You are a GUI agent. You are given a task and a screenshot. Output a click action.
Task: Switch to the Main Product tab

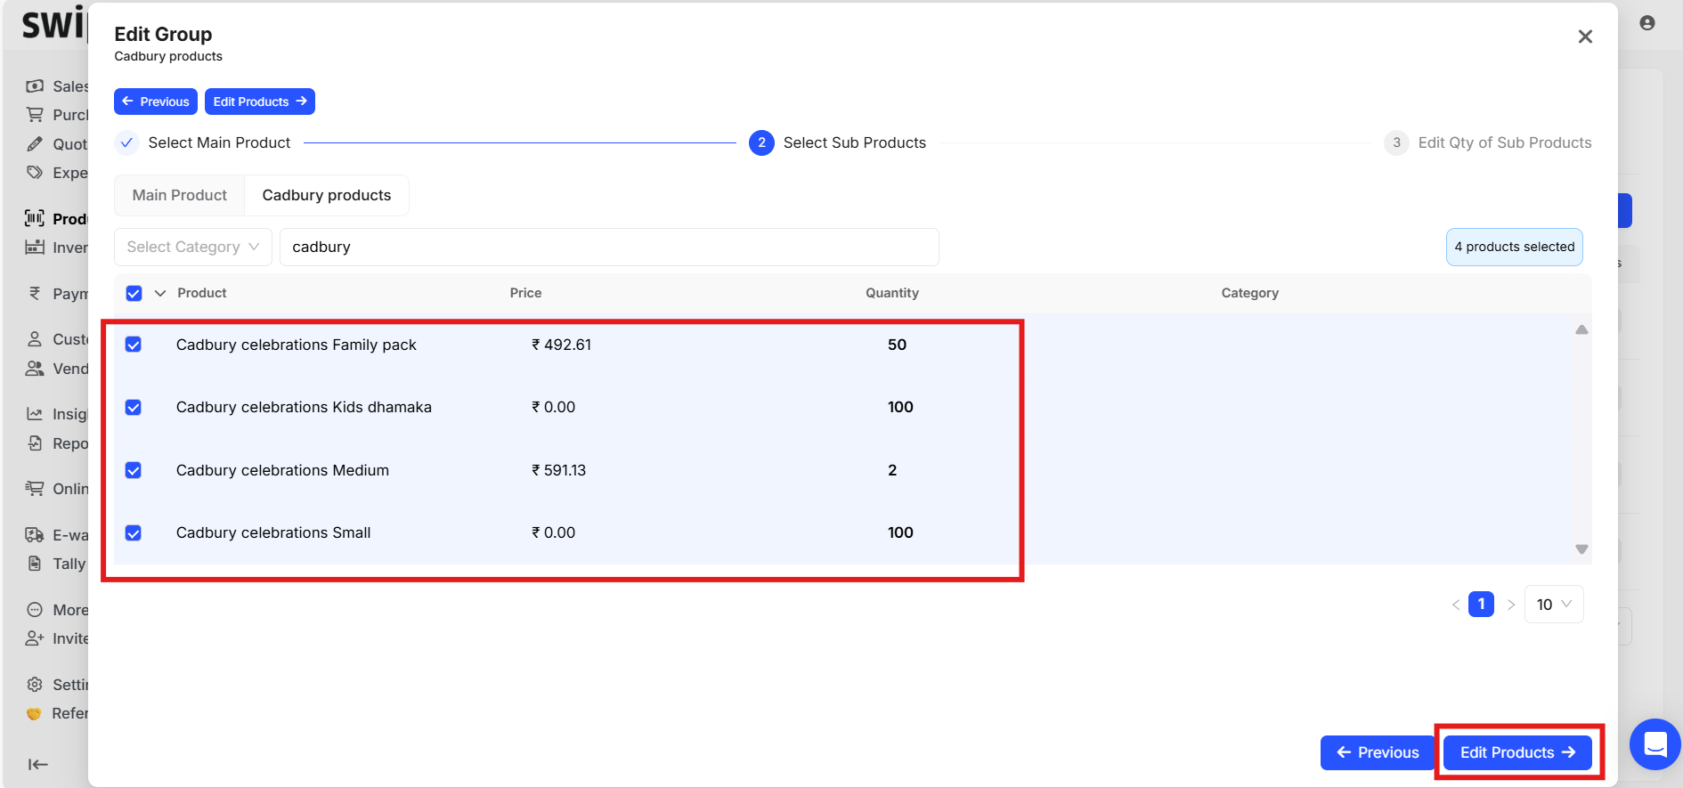tap(180, 195)
